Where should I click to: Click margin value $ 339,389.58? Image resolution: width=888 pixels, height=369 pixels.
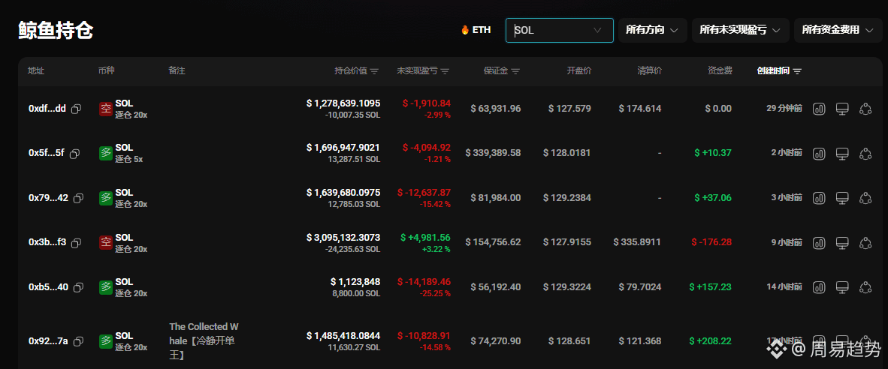click(493, 153)
